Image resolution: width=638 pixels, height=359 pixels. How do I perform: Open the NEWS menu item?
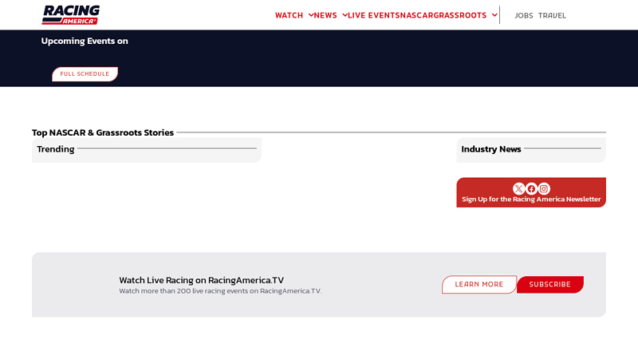325,15
